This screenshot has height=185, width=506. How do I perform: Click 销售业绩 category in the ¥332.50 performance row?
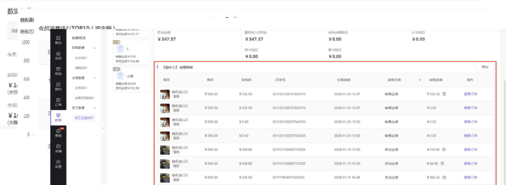point(391,94)
